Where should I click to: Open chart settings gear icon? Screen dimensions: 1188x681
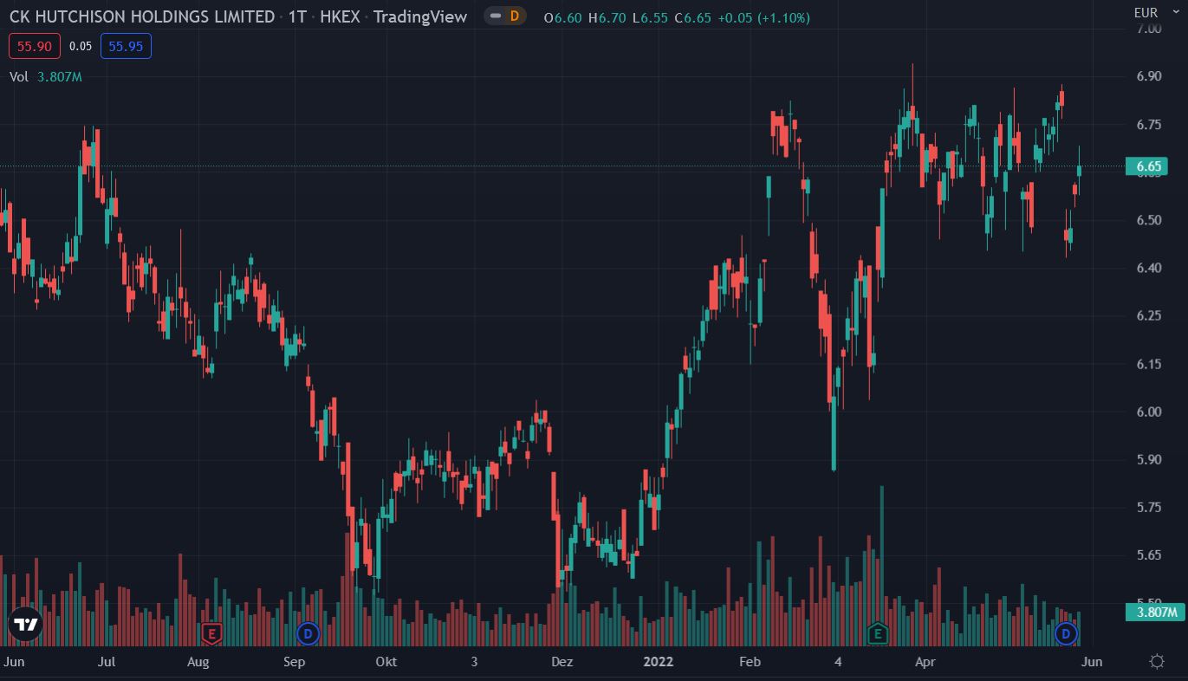[x=1156, y=662]
